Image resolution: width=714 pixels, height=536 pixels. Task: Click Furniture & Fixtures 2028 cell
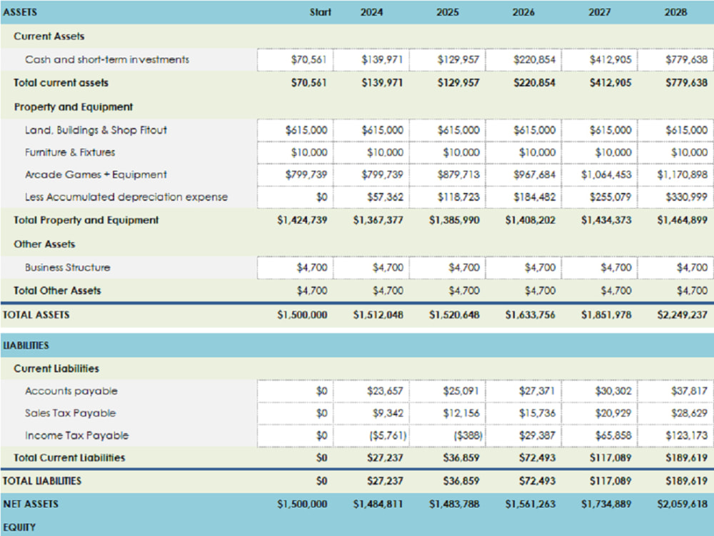[x=675, y=153]
